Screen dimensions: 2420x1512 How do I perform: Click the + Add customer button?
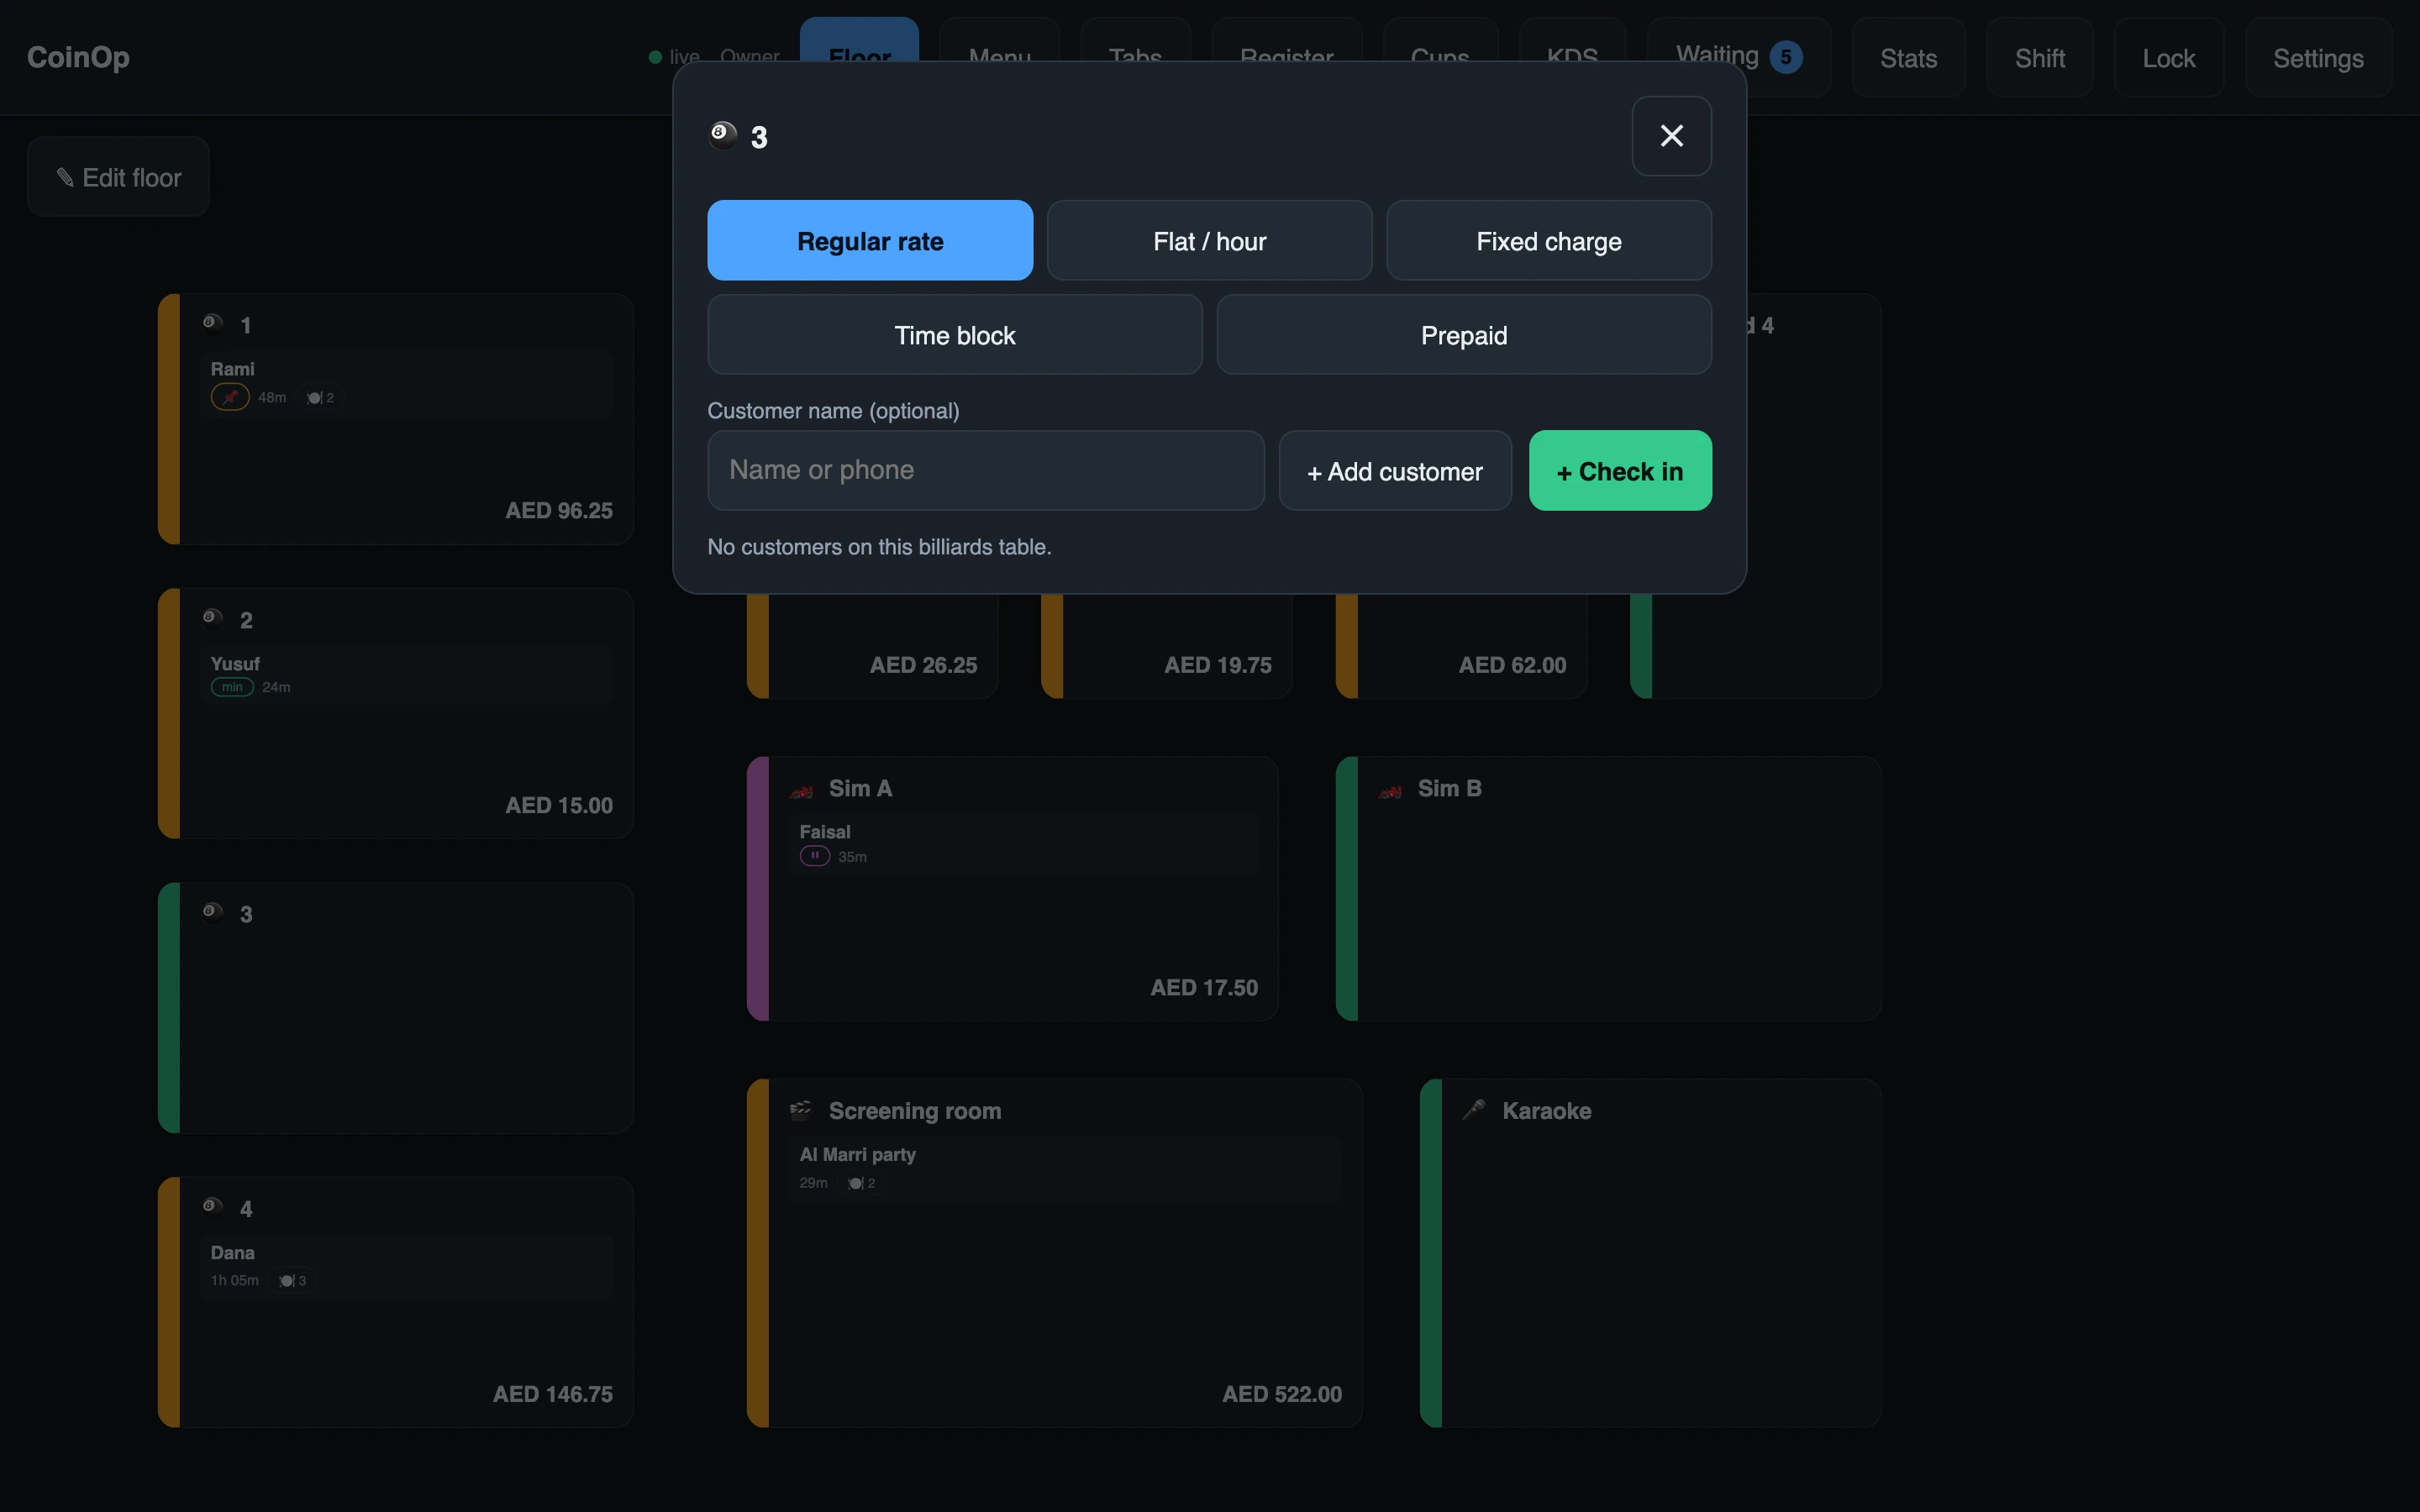click(x=1394, y=470)
